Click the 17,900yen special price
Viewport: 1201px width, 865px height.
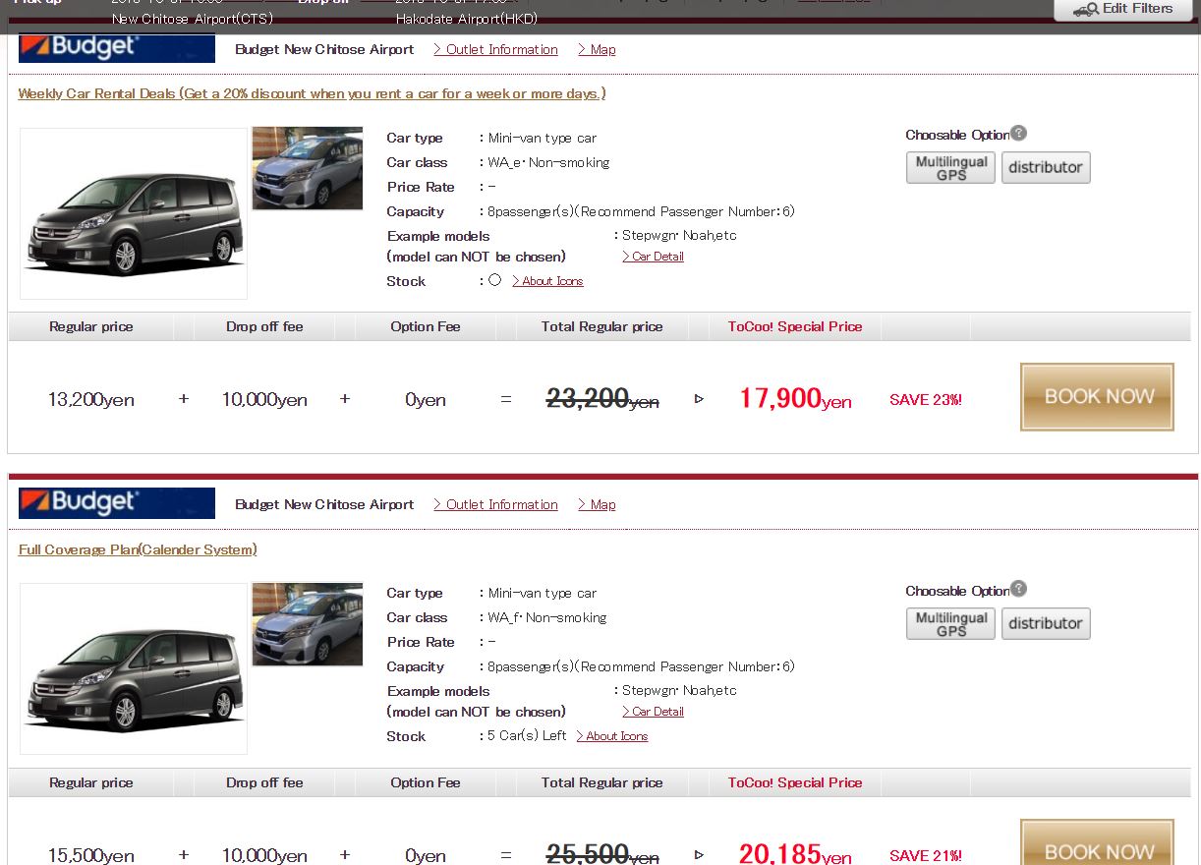pos(795,398)
